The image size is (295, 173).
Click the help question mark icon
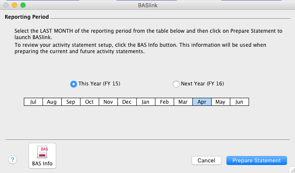tap(13, 160)
